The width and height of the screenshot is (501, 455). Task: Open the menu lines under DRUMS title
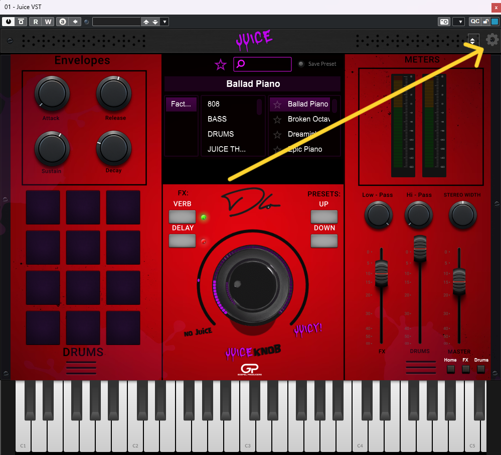(x=81, y=368)
